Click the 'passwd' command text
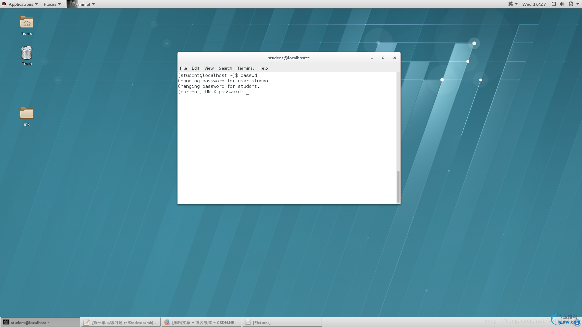 249,75
